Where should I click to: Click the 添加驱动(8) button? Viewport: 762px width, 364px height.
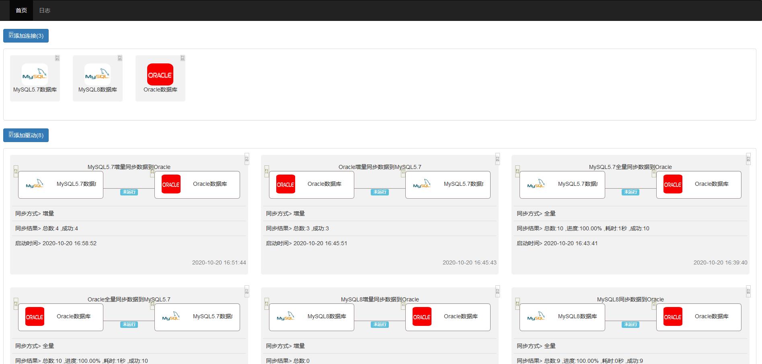(26, 135)
